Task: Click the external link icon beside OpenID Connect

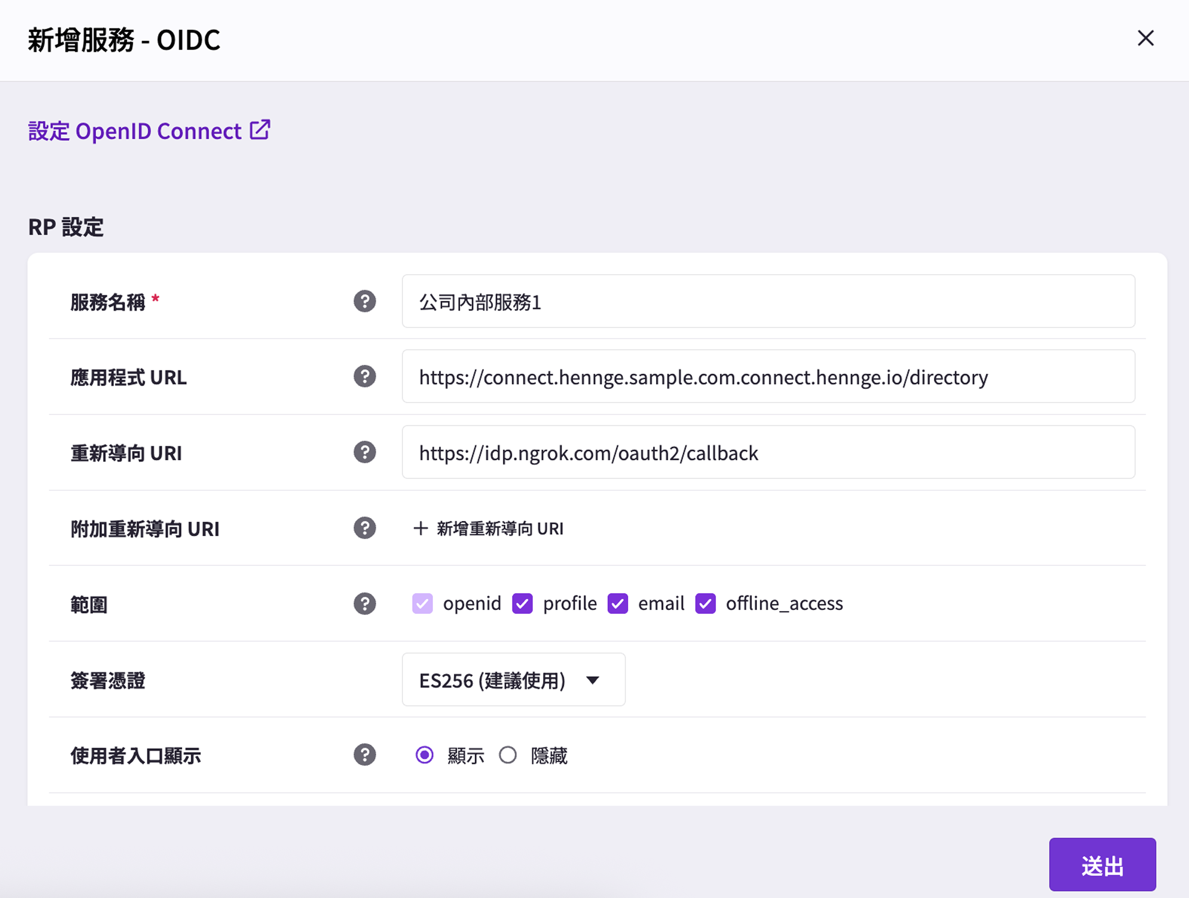Action: coord(260,129)
